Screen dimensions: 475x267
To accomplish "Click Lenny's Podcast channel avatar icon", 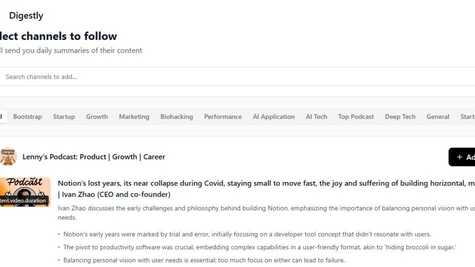I will [8, 156].
